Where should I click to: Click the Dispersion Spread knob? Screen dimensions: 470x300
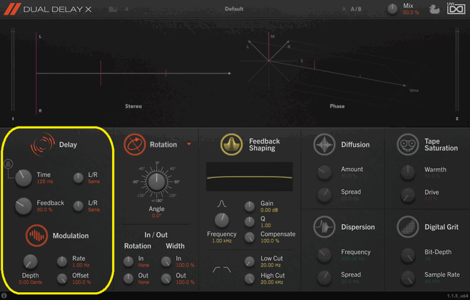[x=324, y=278]
